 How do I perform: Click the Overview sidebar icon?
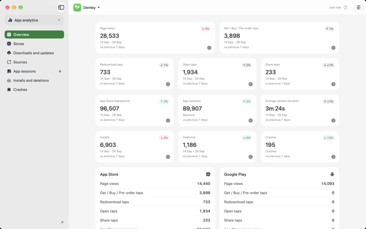[x=9, y=35]
